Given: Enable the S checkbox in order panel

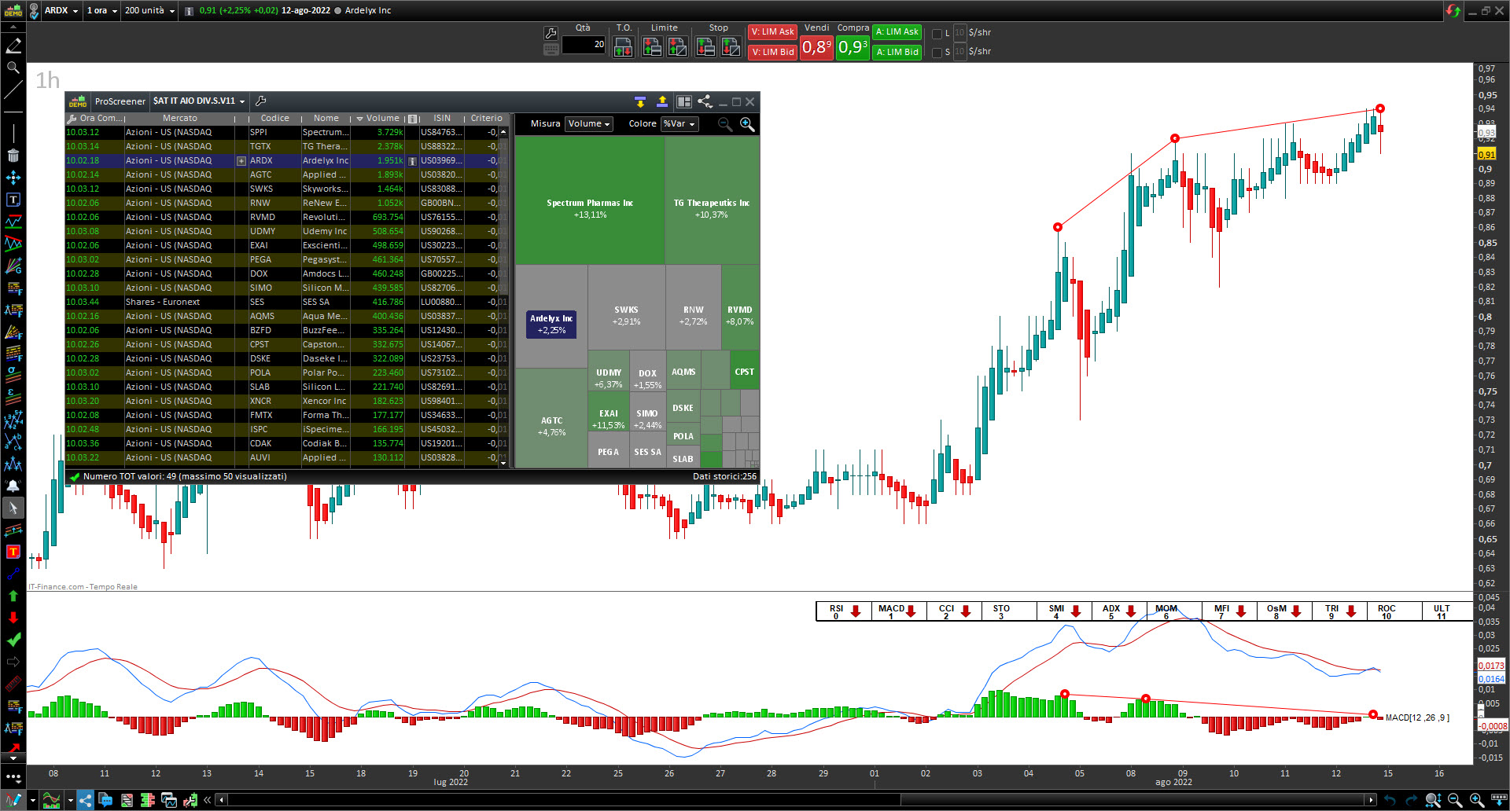Looking at the screenshot, I should point(937,53).
